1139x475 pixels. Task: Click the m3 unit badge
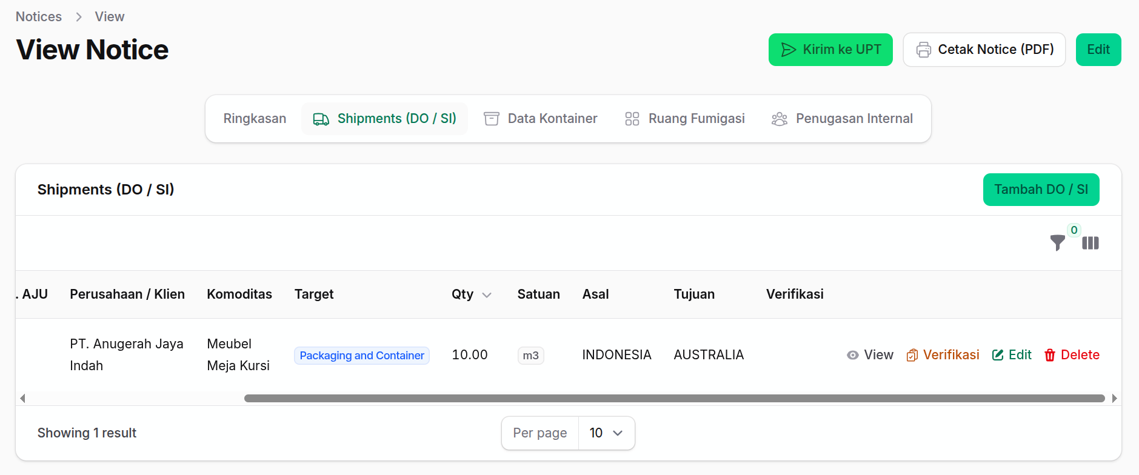pos(531,356)
